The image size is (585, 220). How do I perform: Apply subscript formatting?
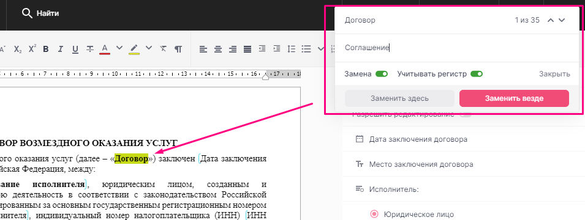tap(18, 49)
